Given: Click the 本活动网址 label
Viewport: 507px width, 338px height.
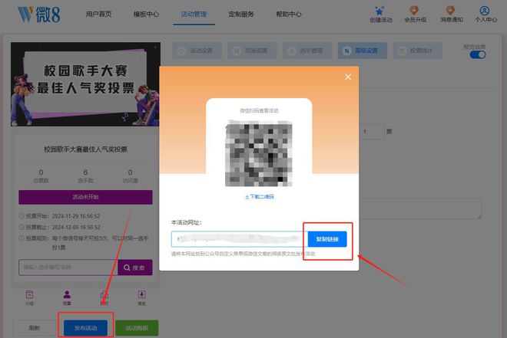Looking at the screenshot, I should [x=187, y=222].
